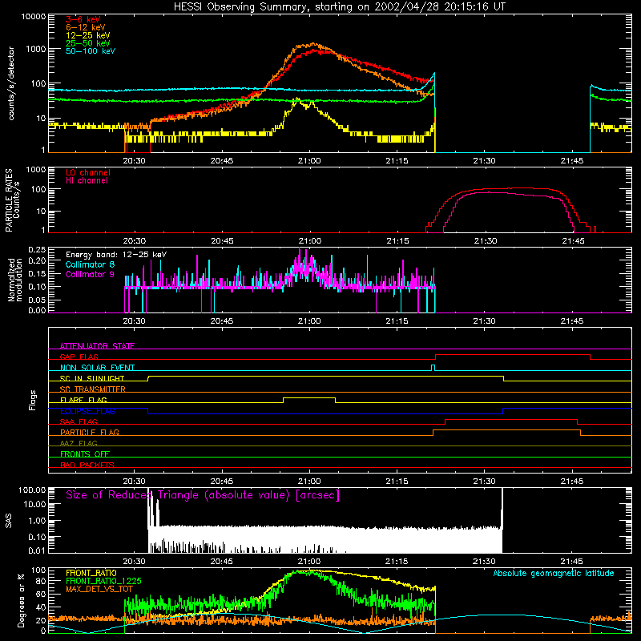Click the 100.00 tick on SAS axis
The image size is (641, 641).
pos(32,490)
